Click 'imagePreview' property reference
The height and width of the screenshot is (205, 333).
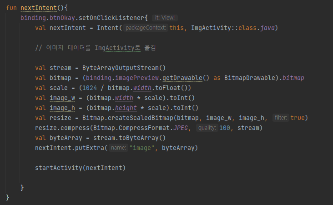(x=137, y=78)
